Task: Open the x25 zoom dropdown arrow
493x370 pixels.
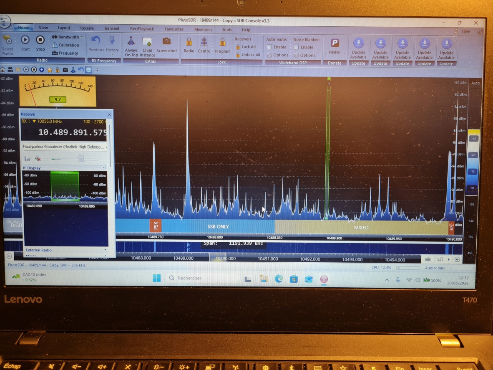Action: coord(449,259)
